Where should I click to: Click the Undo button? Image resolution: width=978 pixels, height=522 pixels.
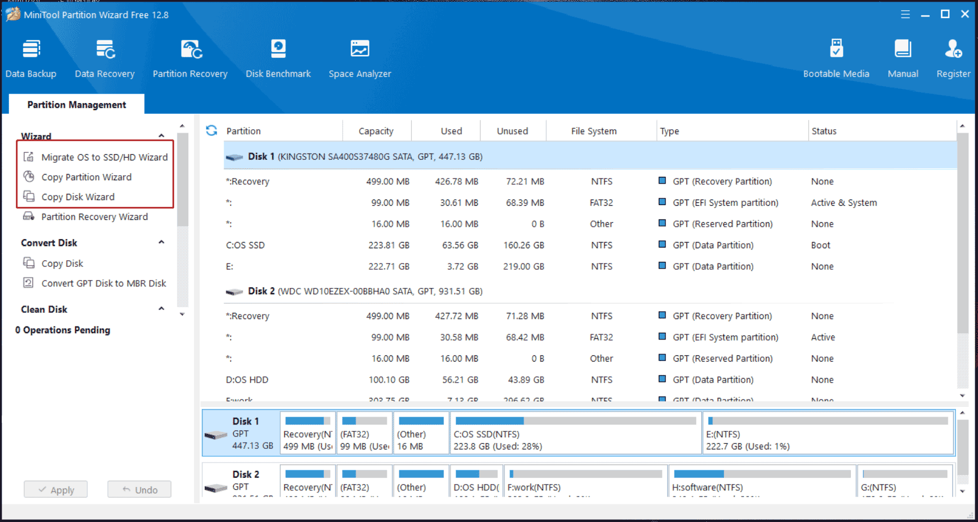click(x=140, y=490)
